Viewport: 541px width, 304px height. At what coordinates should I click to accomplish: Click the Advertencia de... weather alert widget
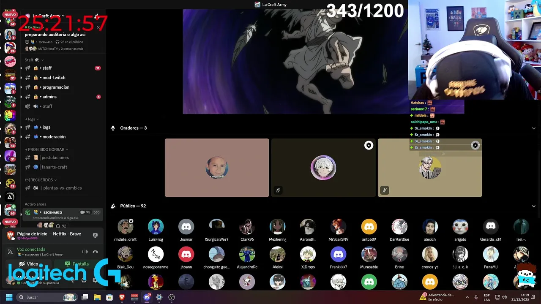437,297
